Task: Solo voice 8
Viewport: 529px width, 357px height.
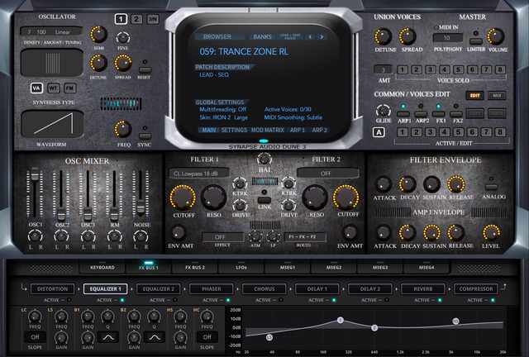Action: click(x=500, y=70)
